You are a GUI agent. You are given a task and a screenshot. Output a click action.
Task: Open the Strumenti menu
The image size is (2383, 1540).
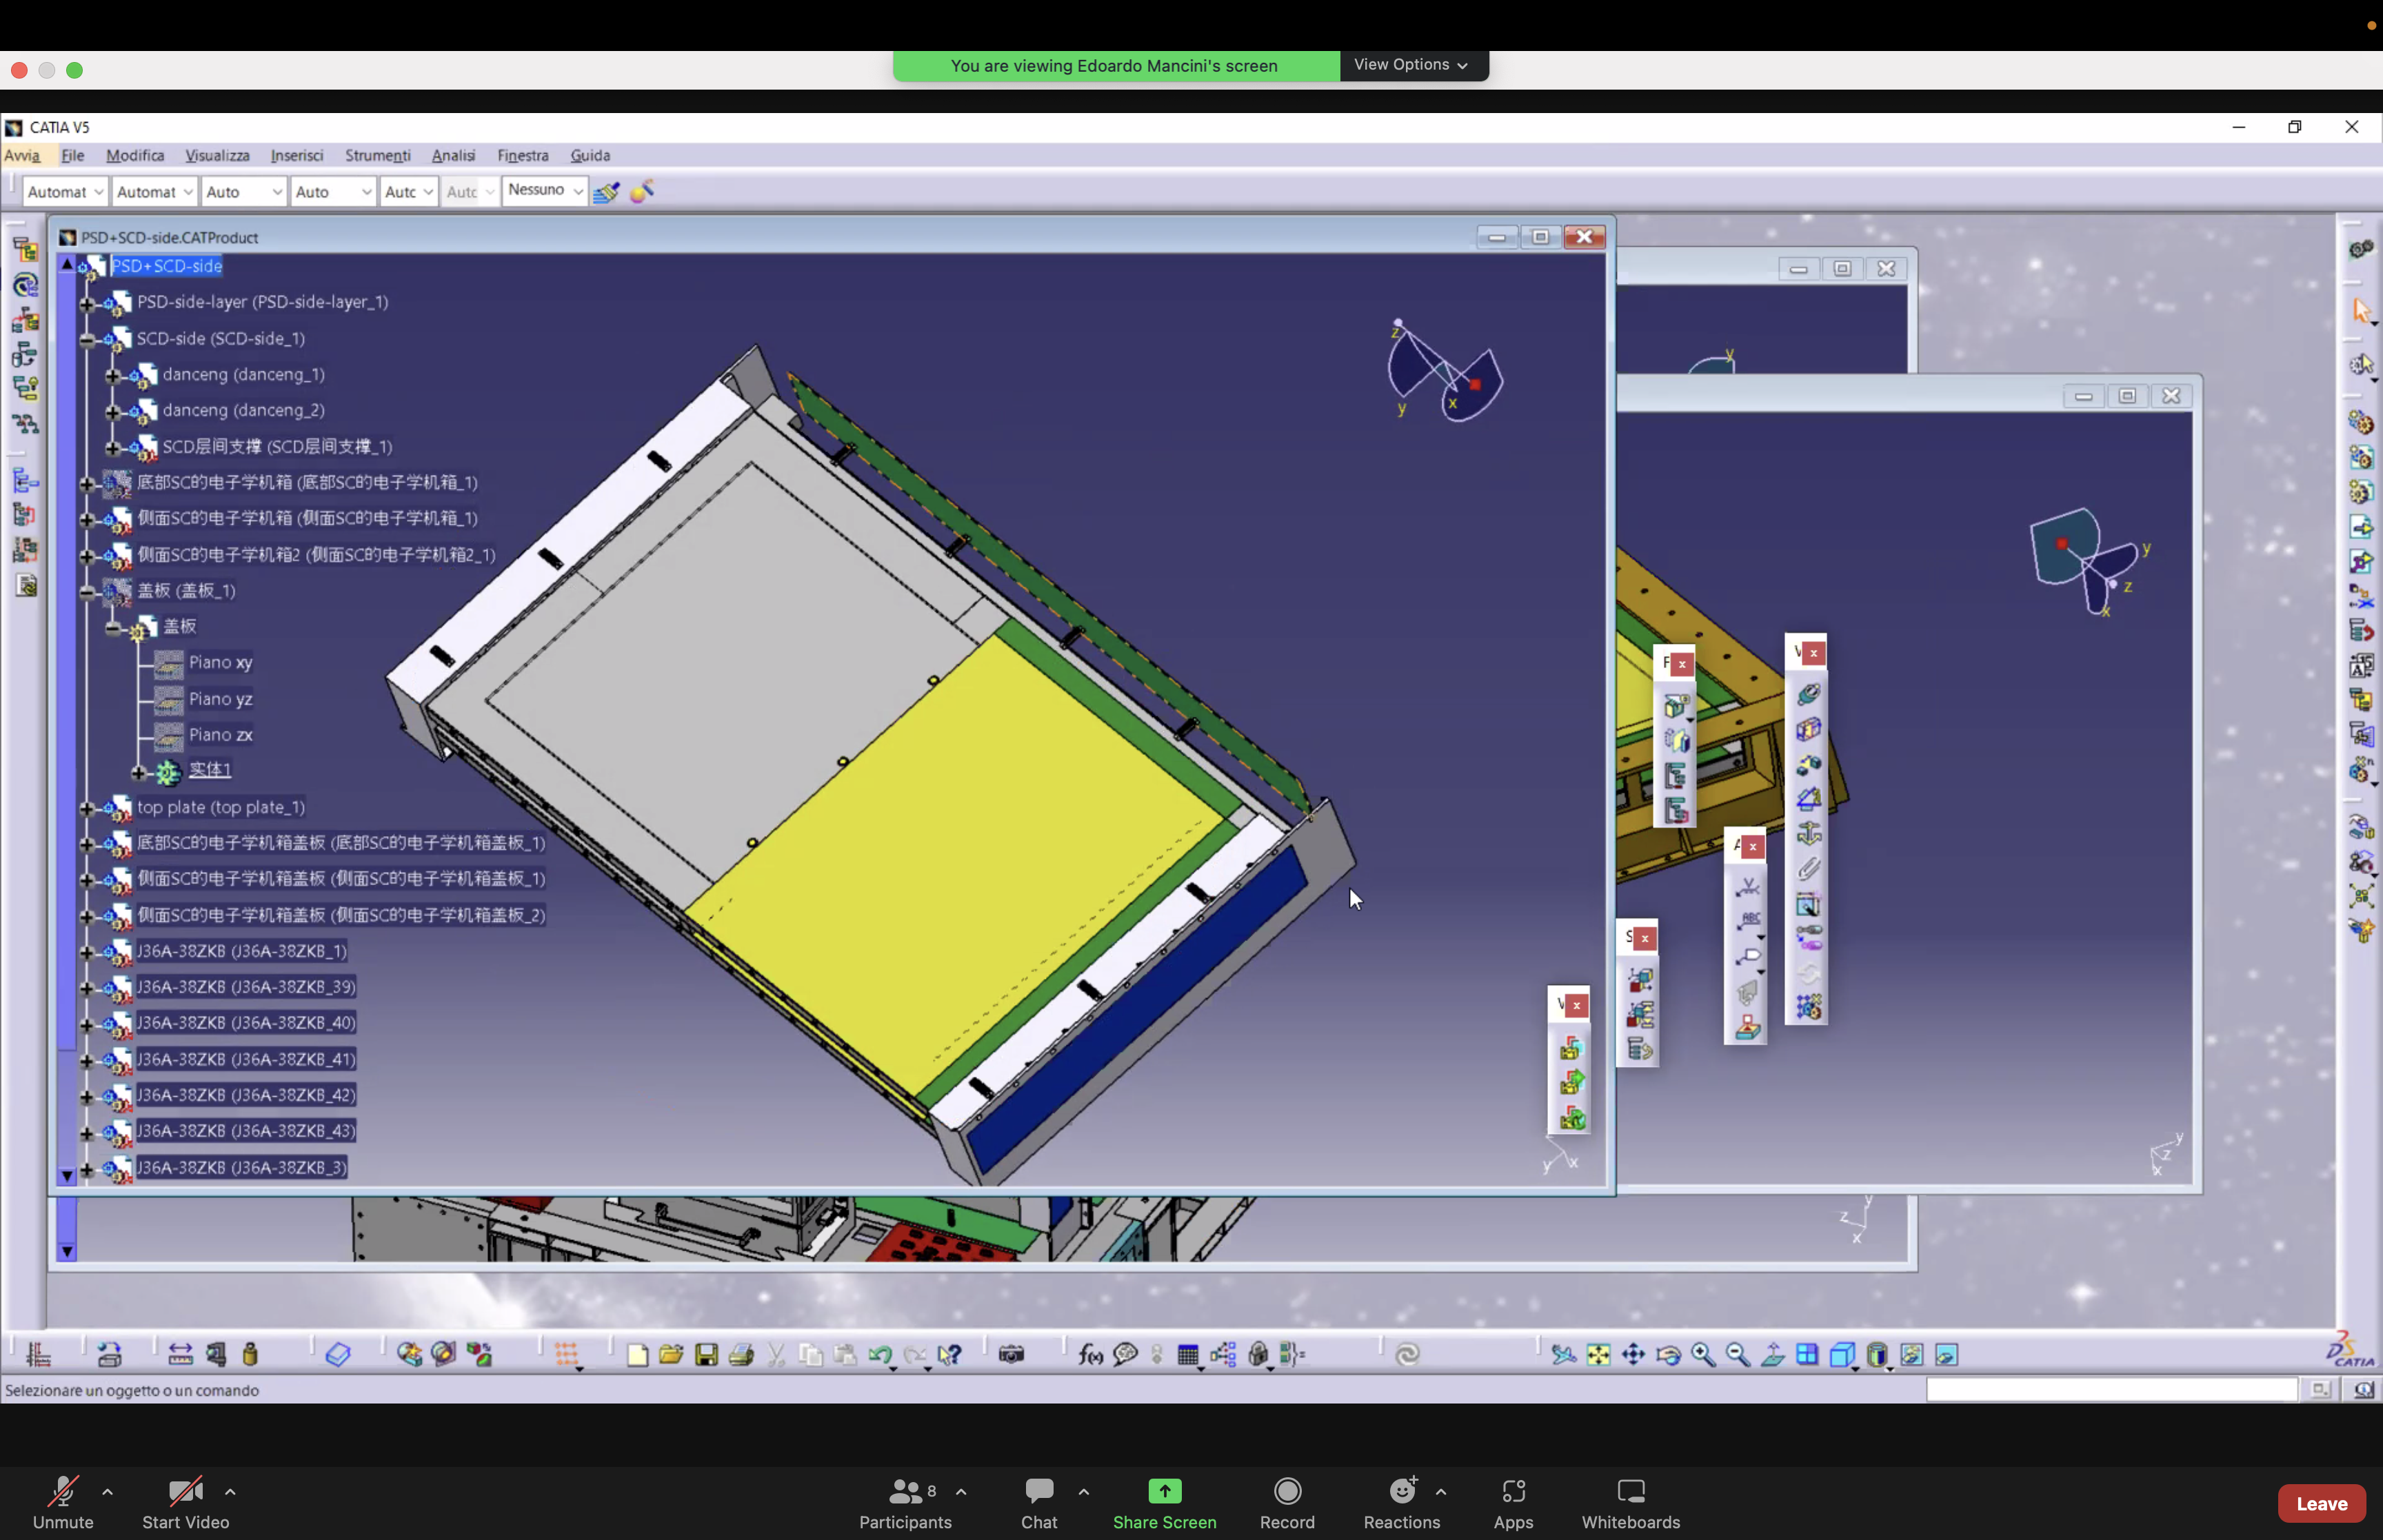pos(377,156)
